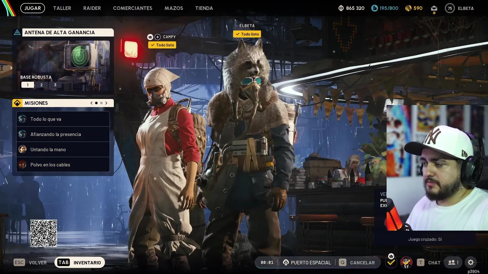This screenshot has height=274, width=488.
Task: Click the ESC key icon
Action: coord(19,263)
